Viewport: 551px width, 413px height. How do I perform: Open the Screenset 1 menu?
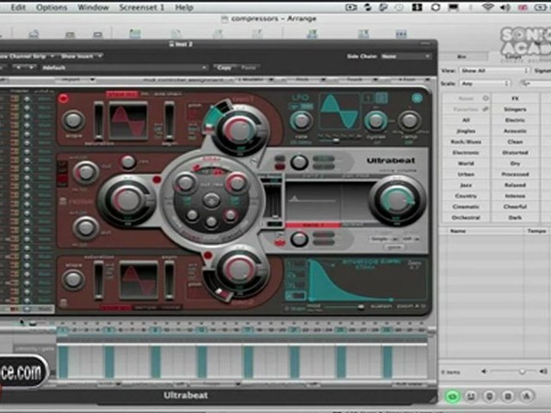click(x=142, y=7)
